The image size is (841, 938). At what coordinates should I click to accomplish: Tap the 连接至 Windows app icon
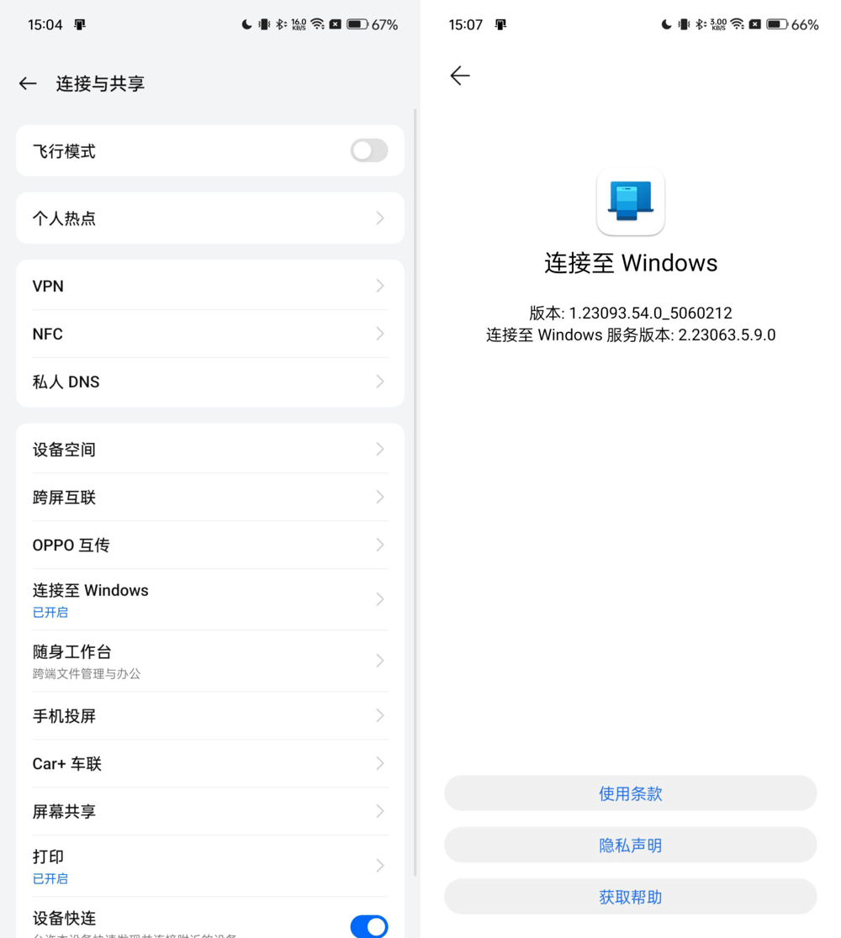(630, 202)
